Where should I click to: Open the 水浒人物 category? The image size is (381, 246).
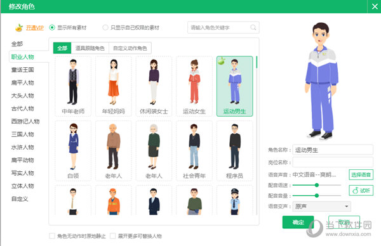click(x=23, y=147)
